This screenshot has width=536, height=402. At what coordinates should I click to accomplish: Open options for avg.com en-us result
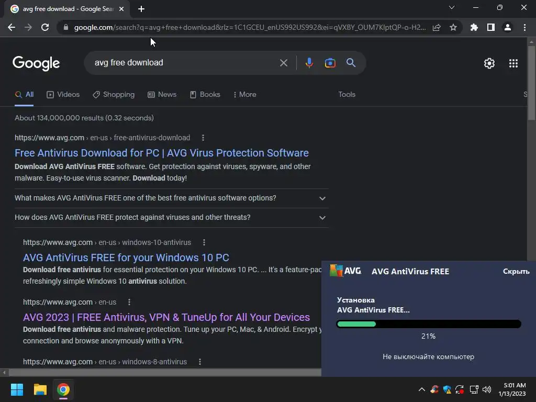pyautogui.click(x=129, y=302)
